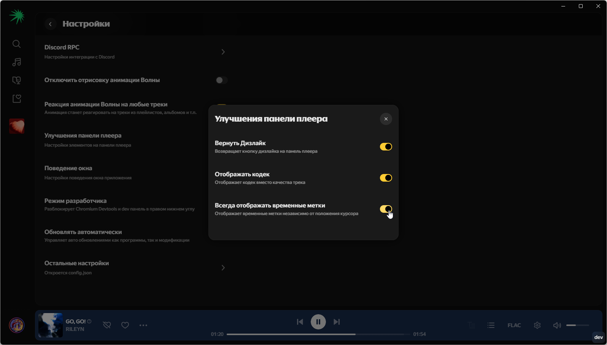Click the GO, GO! album cover

(x=51, y=325)
